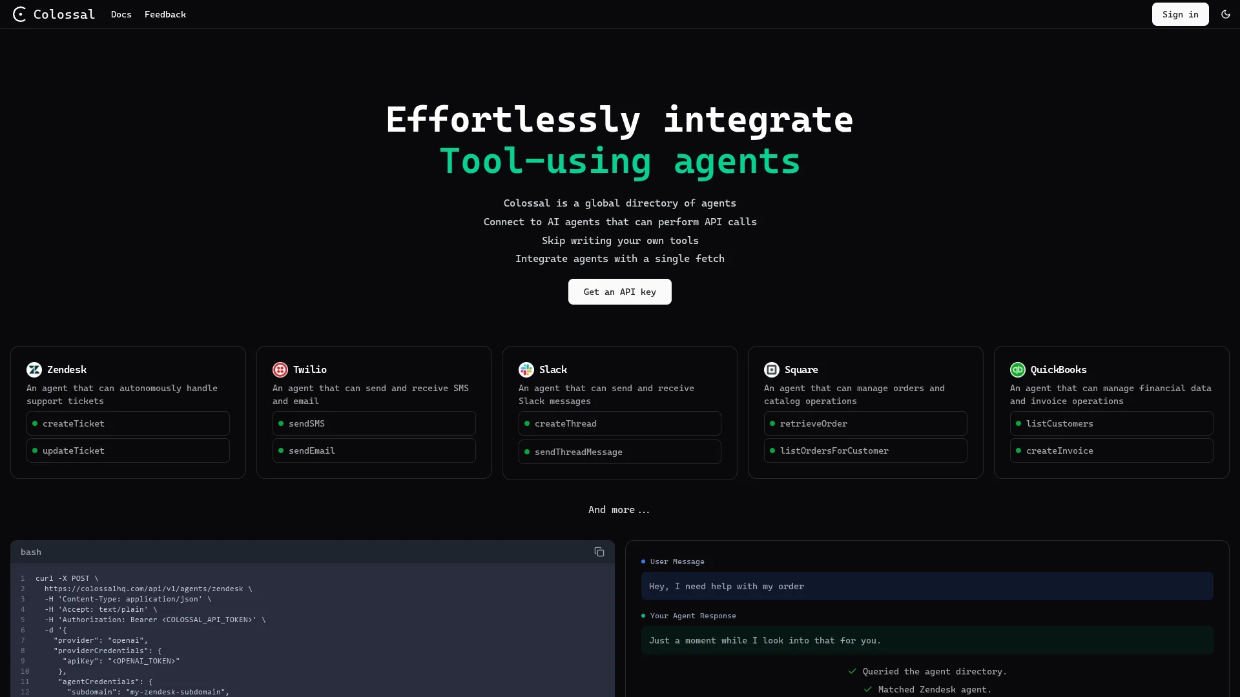Click the 'bash' code block label
The image size is (1240, 697).
(x=31, y=552)
